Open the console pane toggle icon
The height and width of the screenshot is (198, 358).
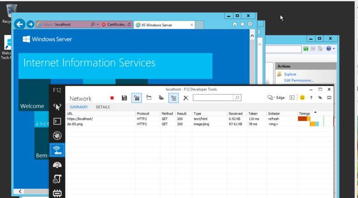(x=292, y=98)
